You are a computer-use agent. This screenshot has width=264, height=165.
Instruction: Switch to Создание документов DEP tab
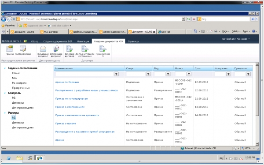(58, 41)
